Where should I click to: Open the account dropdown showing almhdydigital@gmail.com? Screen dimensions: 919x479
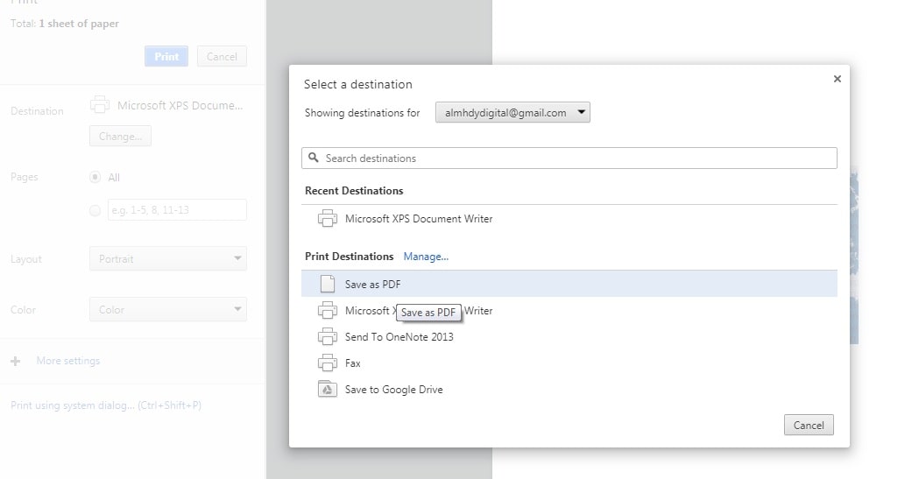pos(513,112)
